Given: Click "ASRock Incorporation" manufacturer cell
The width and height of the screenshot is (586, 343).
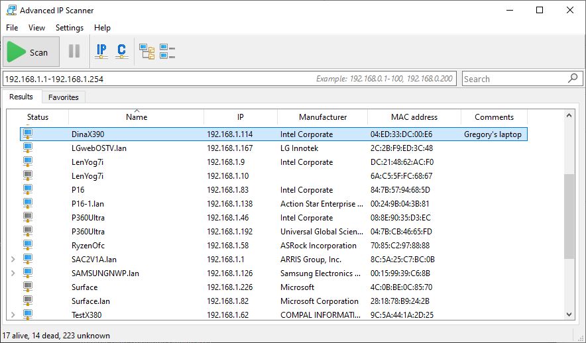Looking at the screenshot, I should (x=318, y=246).
